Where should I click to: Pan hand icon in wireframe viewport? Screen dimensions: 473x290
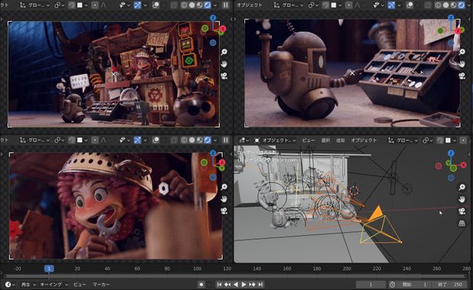tap(462, 199)
